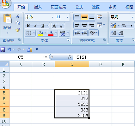135x126 pixels.
Task: Open the Paste options arrow
Action: [7, 33]
